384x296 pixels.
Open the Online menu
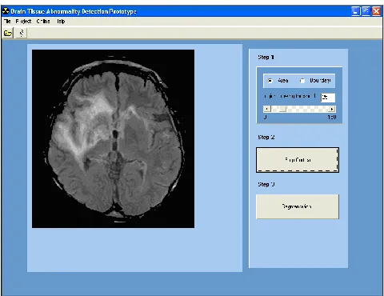pos(43,22)
